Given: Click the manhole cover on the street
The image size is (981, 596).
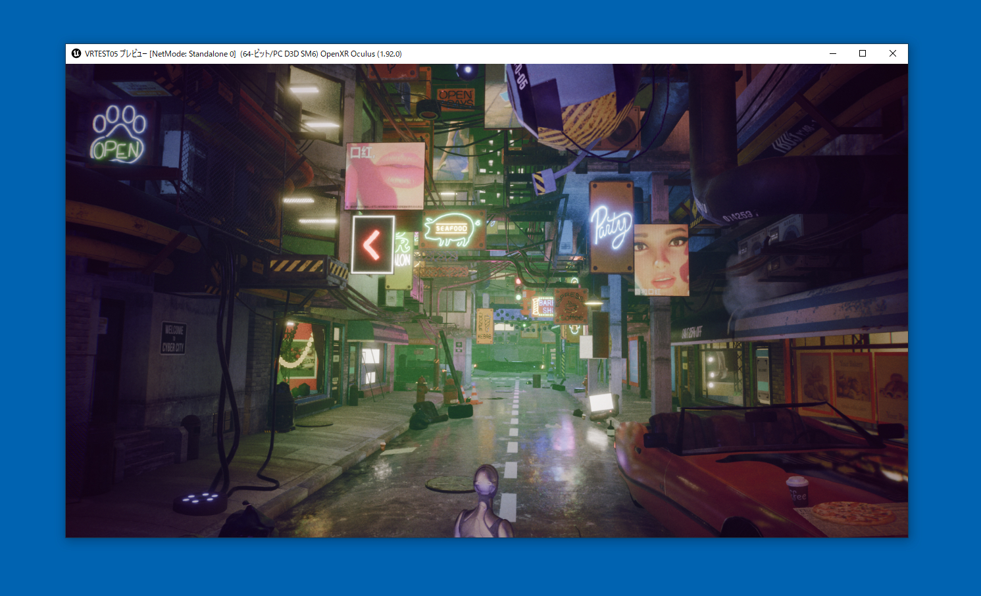Looking at the screenshot, I should [450, 485].
